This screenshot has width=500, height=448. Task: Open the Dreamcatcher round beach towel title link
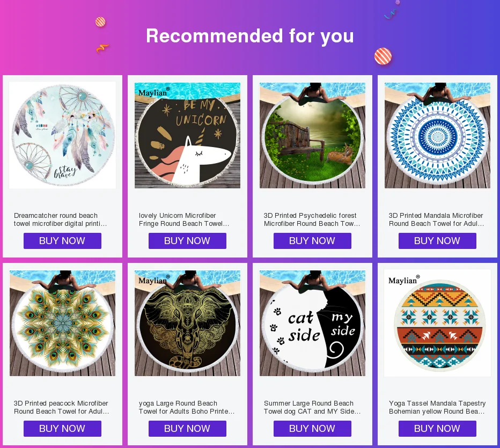click(60, 219)
